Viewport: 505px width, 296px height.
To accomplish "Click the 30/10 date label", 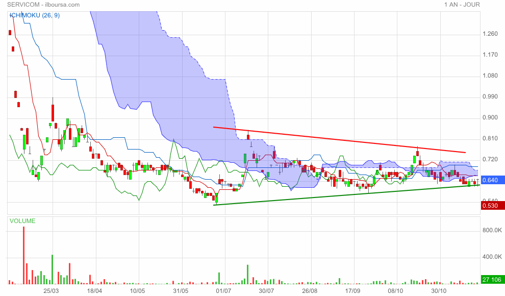I will tap(439, 291).
